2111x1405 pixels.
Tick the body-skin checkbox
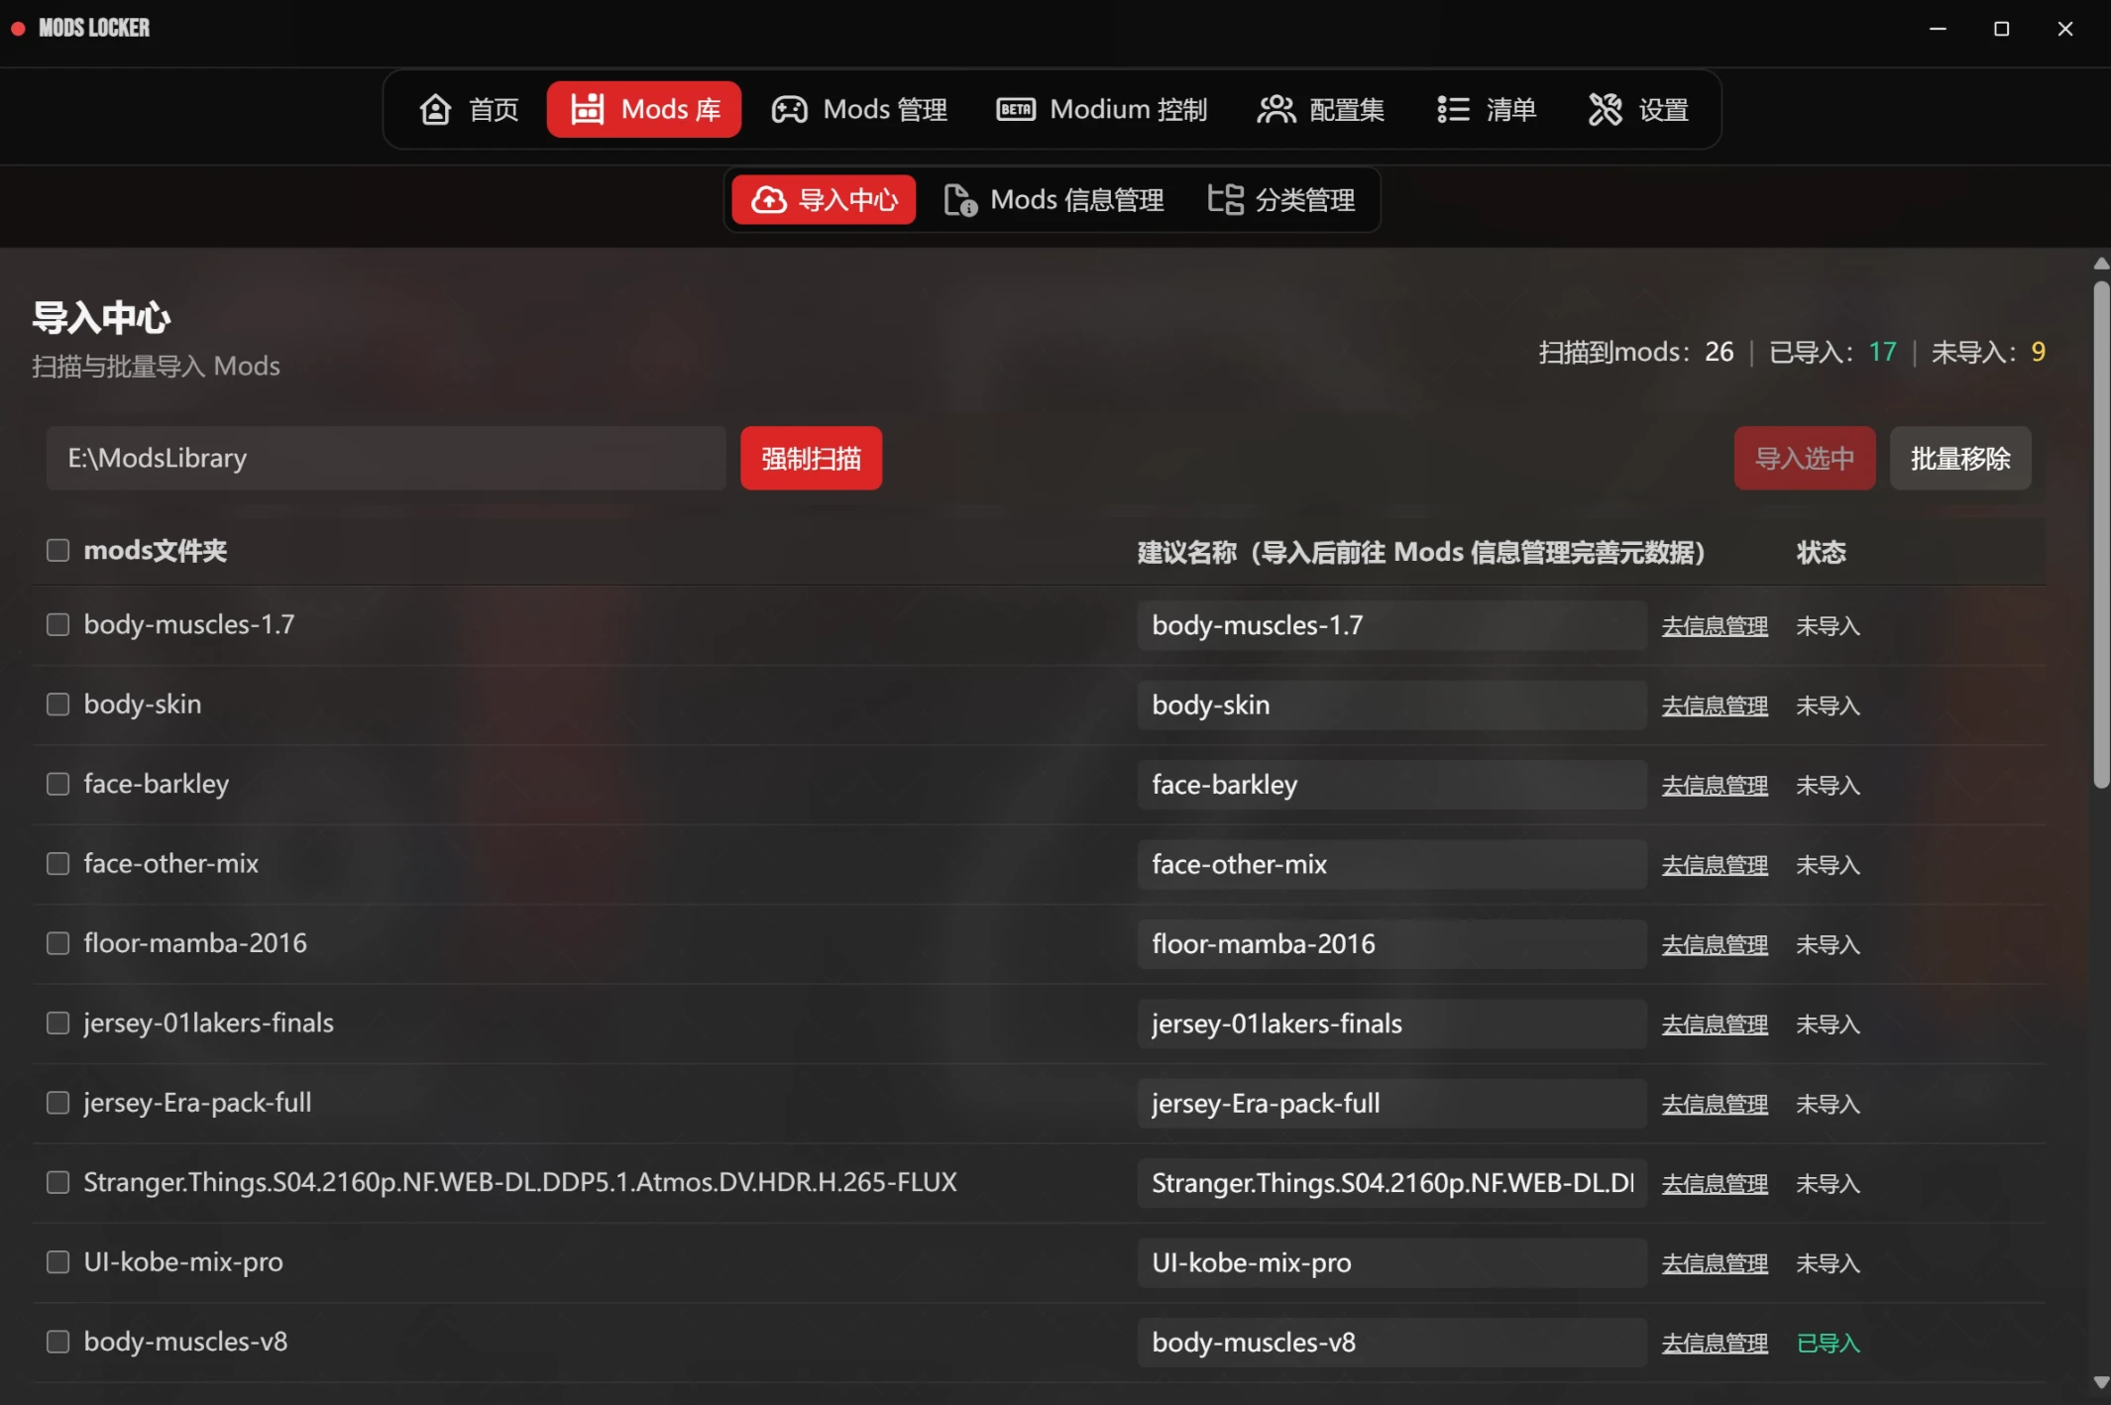58,704
